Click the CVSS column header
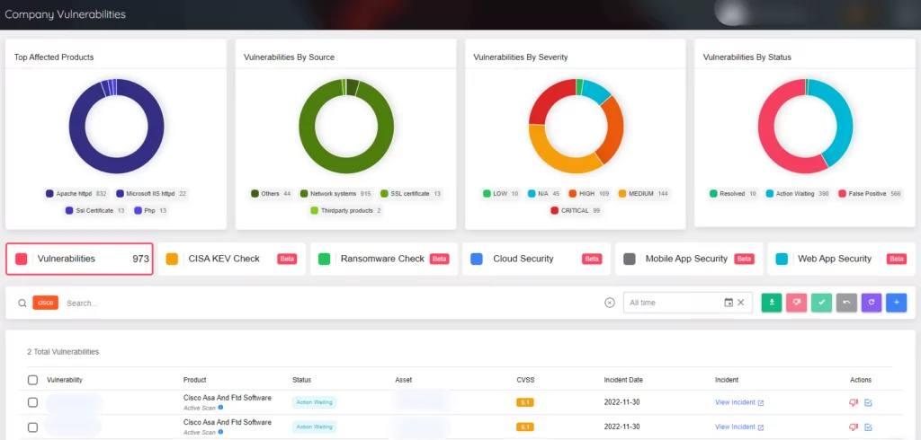Image resolution: width=921 pixels, height=440 pixels. coord(525,380)
